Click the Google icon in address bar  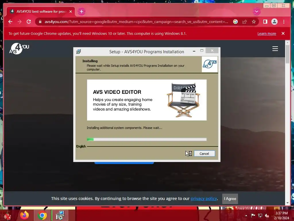235,22
